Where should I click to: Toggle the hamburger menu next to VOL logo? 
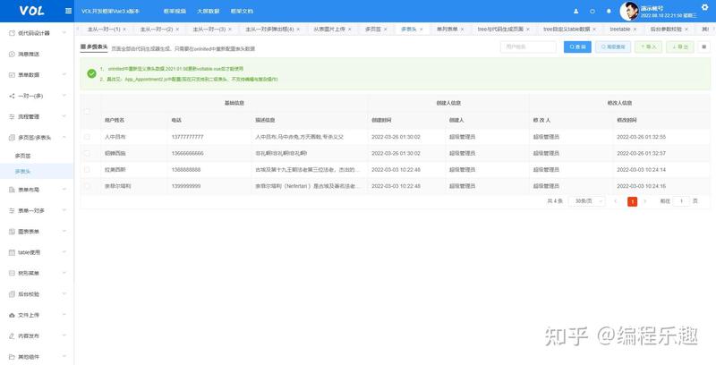[x=69, y=11]
